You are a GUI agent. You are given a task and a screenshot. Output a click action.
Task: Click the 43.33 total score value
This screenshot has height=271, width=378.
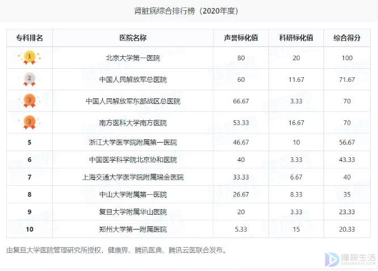pyautogui.click(x=347, y=160)
